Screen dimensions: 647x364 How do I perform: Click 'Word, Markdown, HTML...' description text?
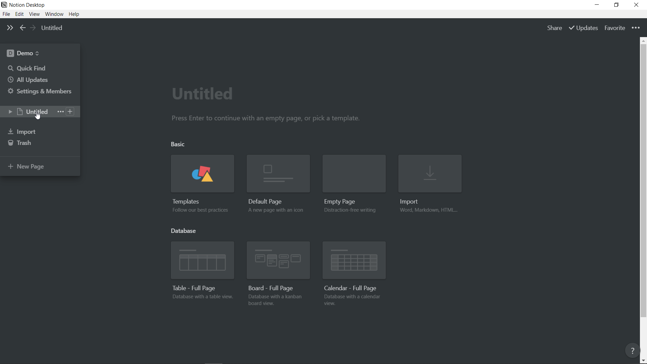point(429,210)
